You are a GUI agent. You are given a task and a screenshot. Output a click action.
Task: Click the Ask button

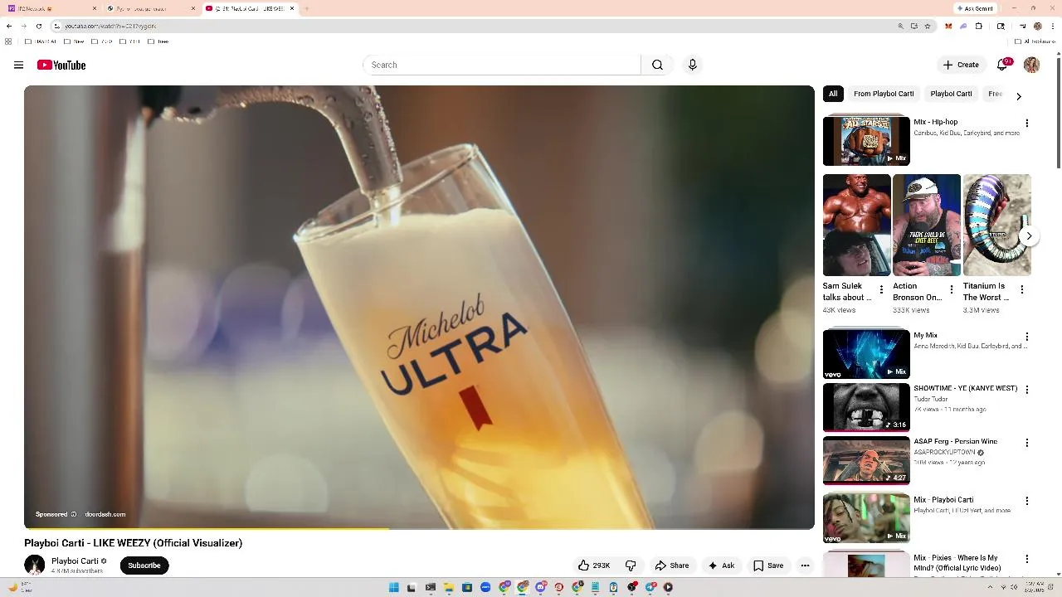[x=721, y=565]
